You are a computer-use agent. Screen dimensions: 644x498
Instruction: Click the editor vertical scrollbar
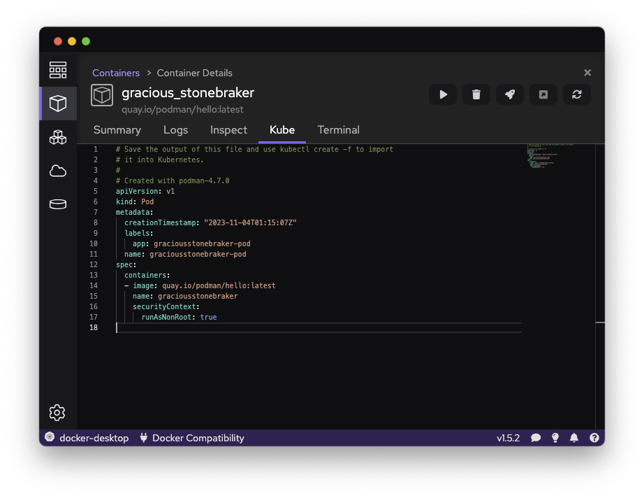point(600,286)
